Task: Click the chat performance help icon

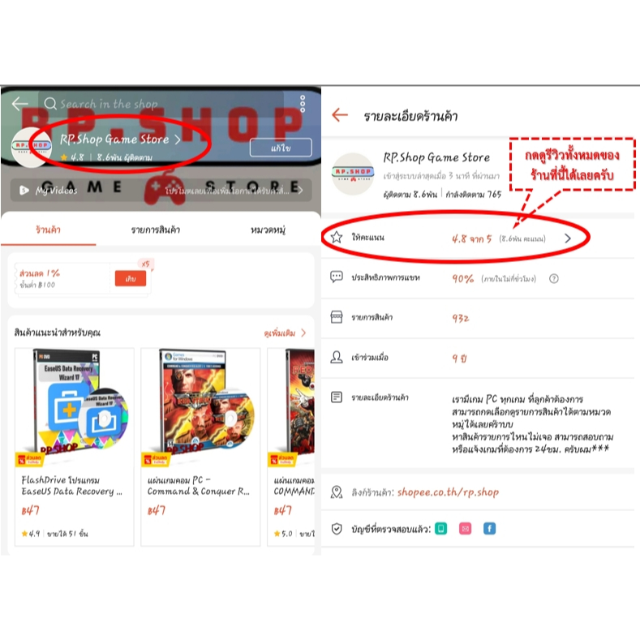Action: point(553,279)
